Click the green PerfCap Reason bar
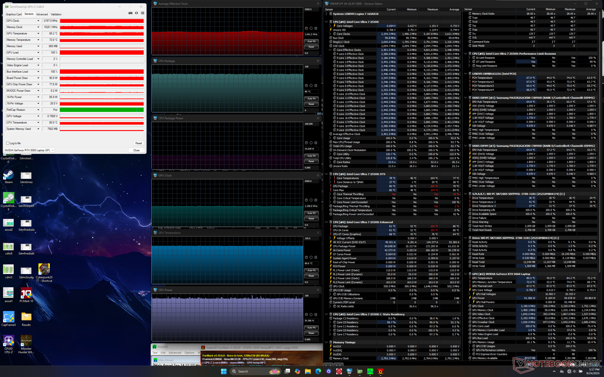This screenshot has width=604, height=377. [102, 110]
